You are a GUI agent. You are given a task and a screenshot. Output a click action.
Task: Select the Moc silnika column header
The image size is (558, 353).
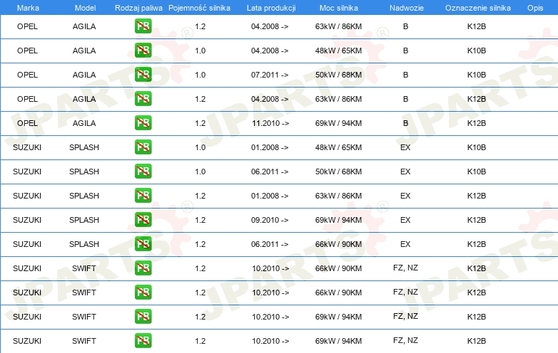[x=338, y=8]
